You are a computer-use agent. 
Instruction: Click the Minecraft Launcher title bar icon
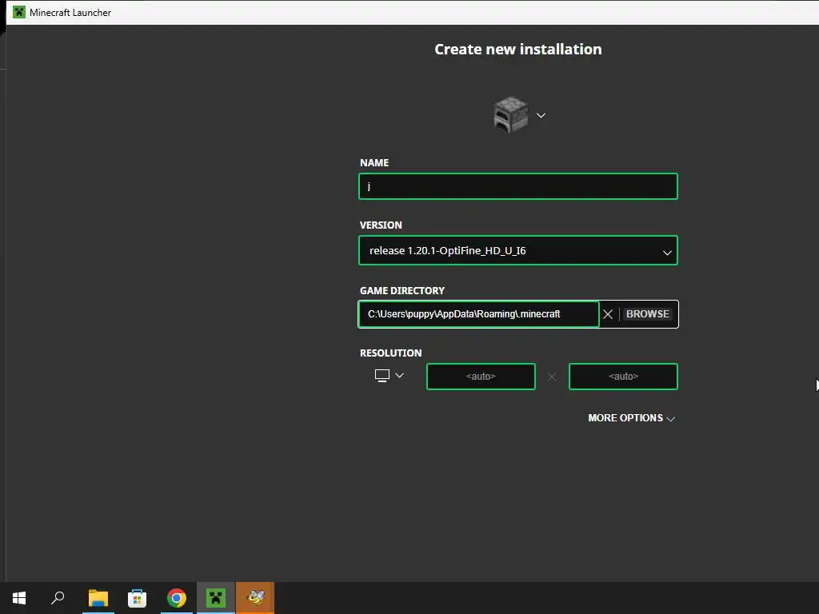click(x=19, y=12)
